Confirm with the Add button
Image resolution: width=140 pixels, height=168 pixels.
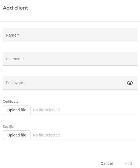128,164
